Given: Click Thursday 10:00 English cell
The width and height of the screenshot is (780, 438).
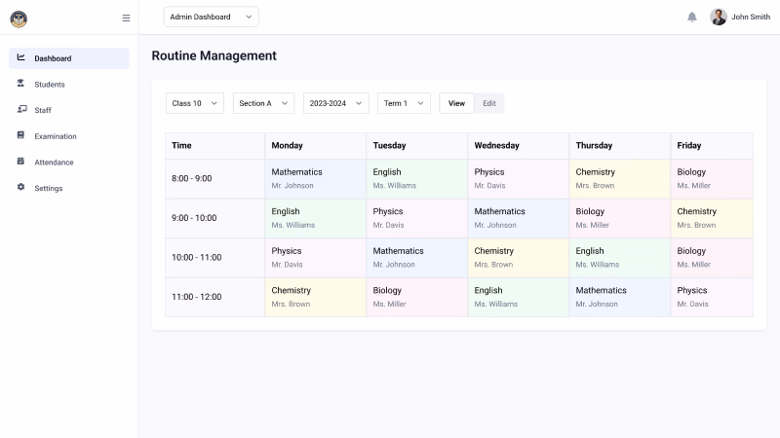Looking at the screenshot, I should [x=620, y=258].
